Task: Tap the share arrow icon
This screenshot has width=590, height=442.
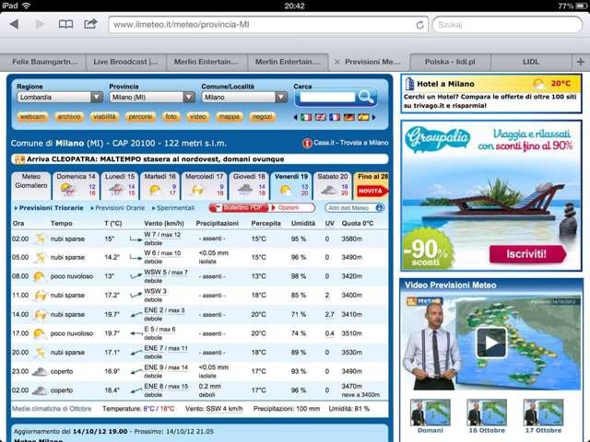Action: point(90,24)
